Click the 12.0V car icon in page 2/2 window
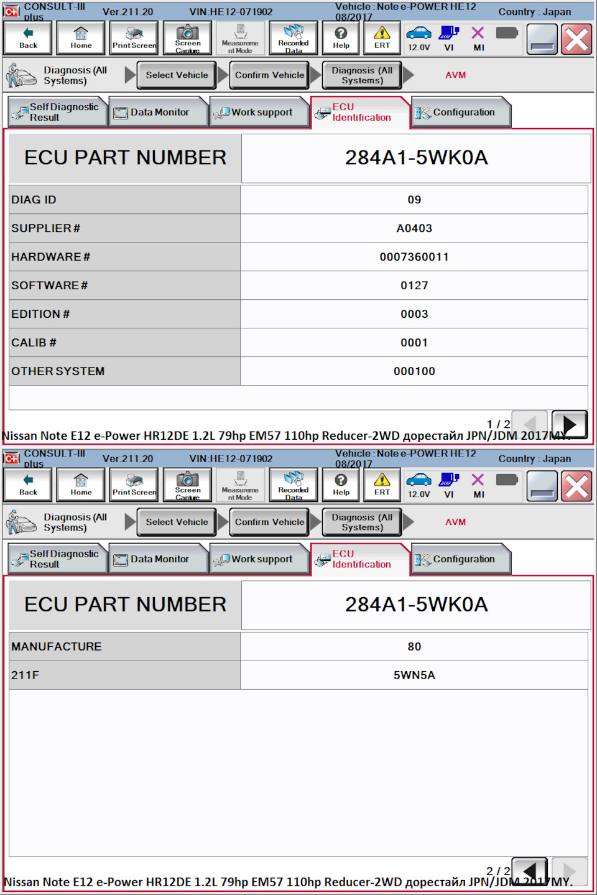Screen dimensions: 597x895 (419, 485)
